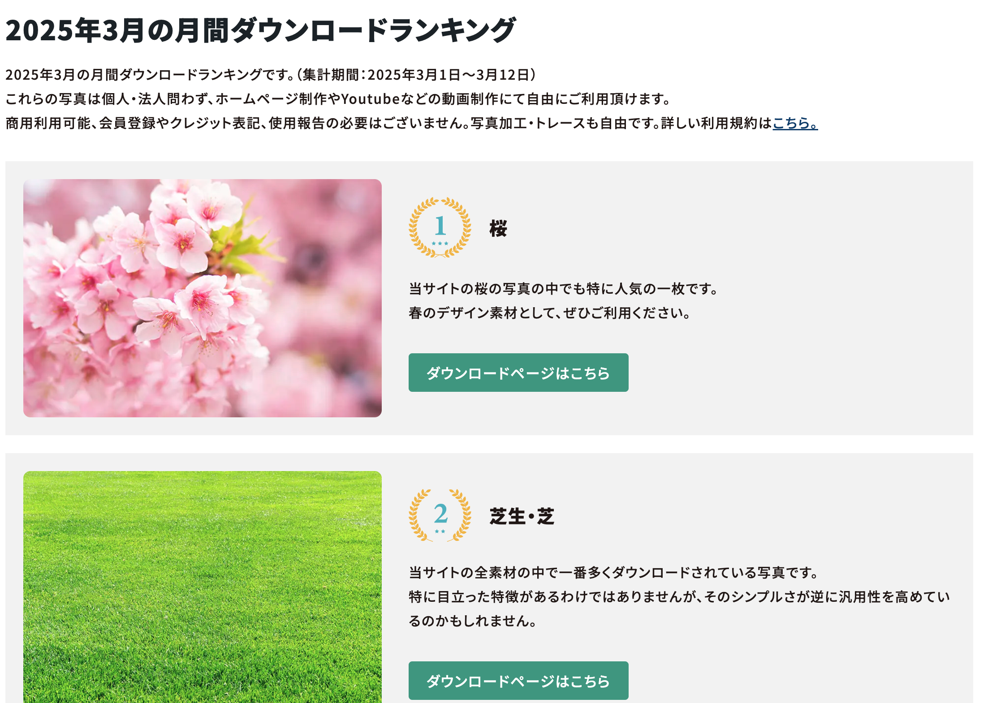Click the line mentioning Youtube video production
The image size is (992, 703).
(338, 99)
